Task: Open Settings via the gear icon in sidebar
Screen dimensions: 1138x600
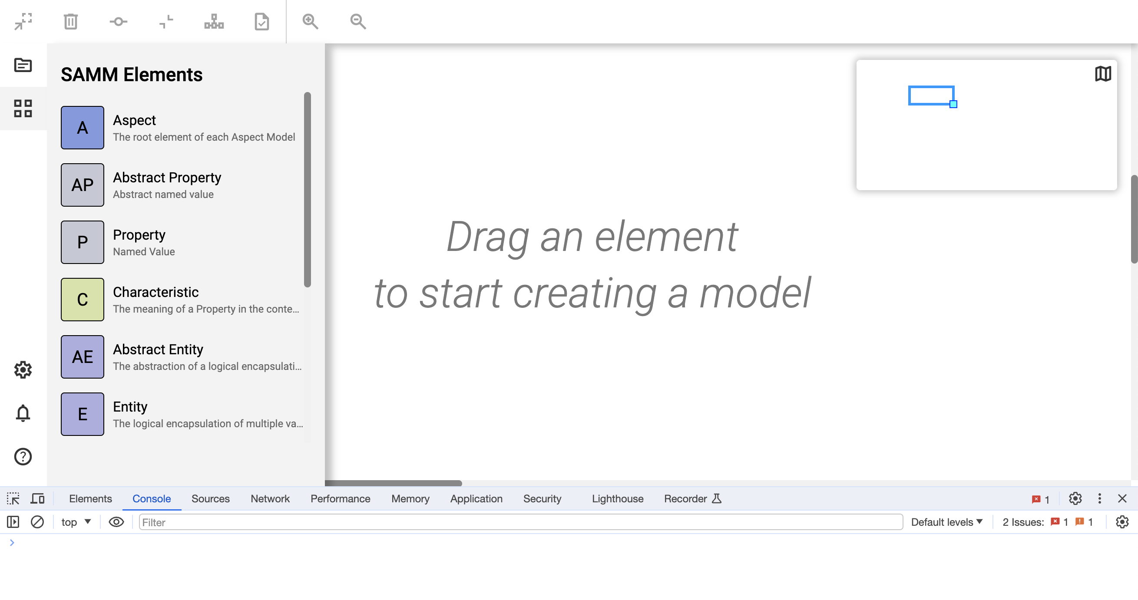Action: point(23,370)
